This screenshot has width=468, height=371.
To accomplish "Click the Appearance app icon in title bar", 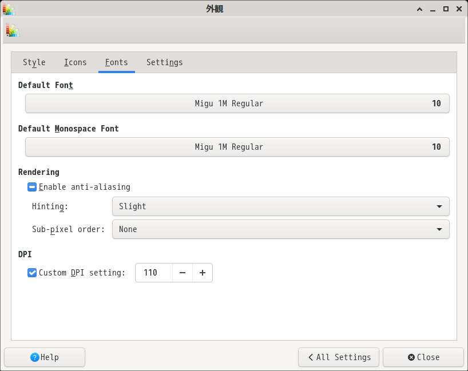I will (x=9, y=9).
